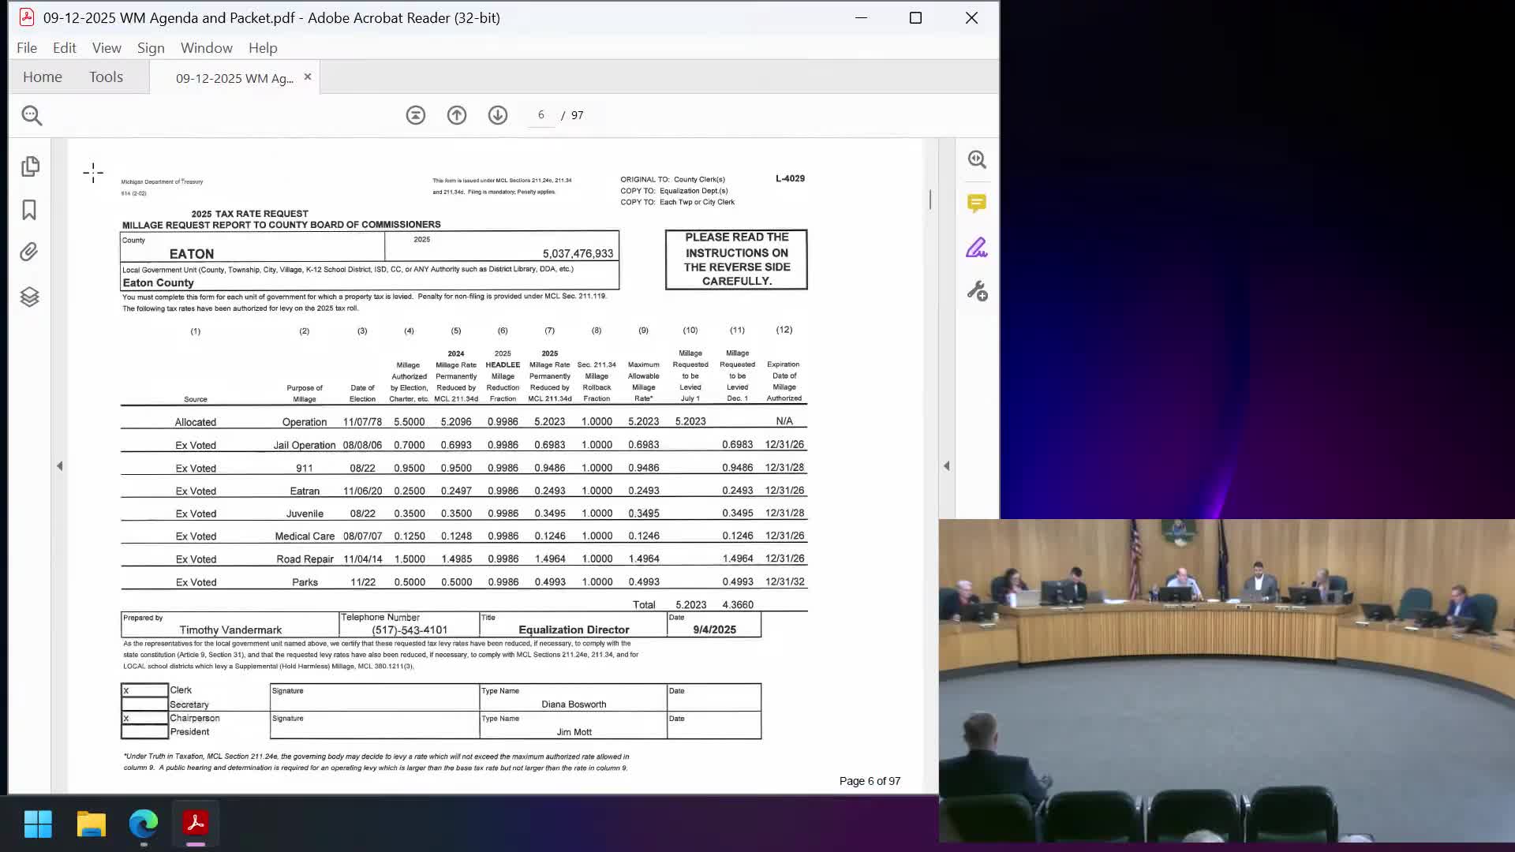Expand the right tools pane arrow

point(947,466)
